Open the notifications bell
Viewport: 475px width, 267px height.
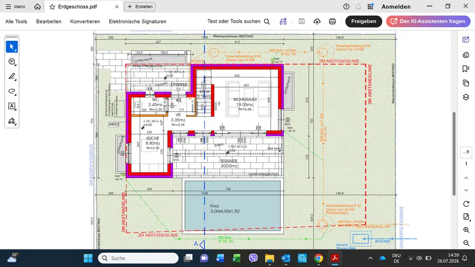[358, 6]
